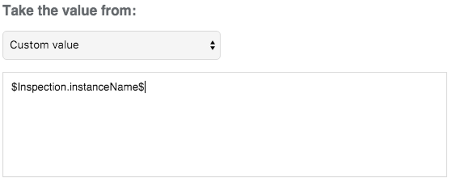Click the dropdown's up-down arrows icon

[x=212, y=45]
